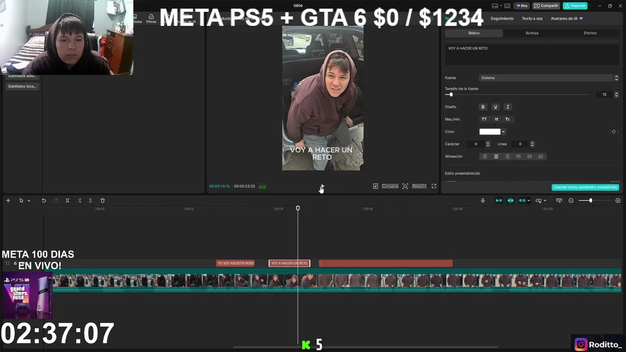Start voice-over recording with microphone icon

tap(483, 200)
